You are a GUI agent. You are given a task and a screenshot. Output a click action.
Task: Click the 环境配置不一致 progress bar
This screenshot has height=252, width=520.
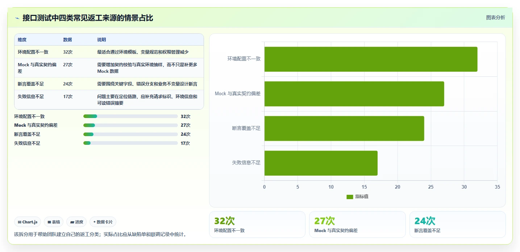coord(130,116)
